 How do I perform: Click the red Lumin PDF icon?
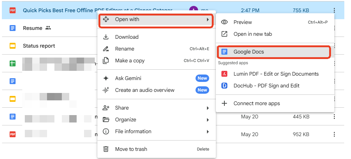[x=224, y=74]
